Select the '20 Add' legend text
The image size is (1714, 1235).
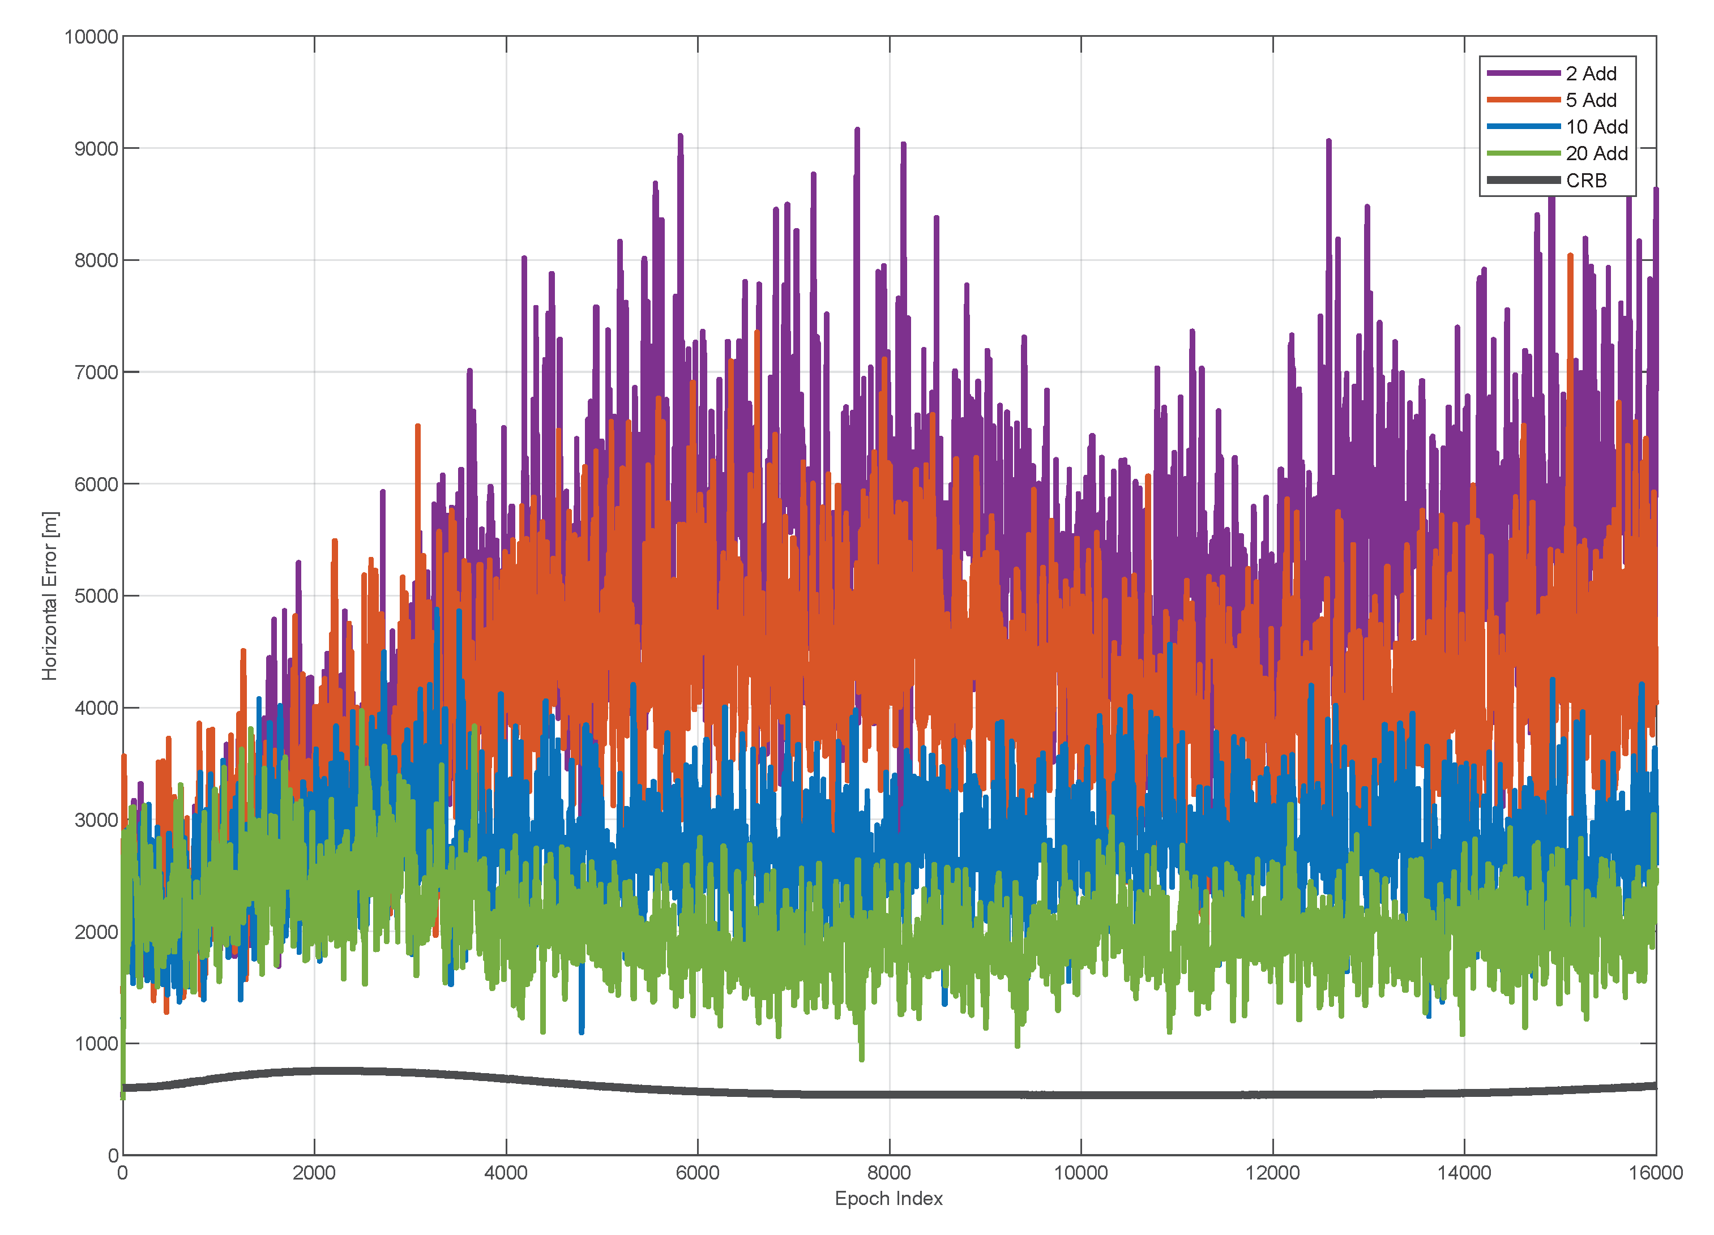1596,153
